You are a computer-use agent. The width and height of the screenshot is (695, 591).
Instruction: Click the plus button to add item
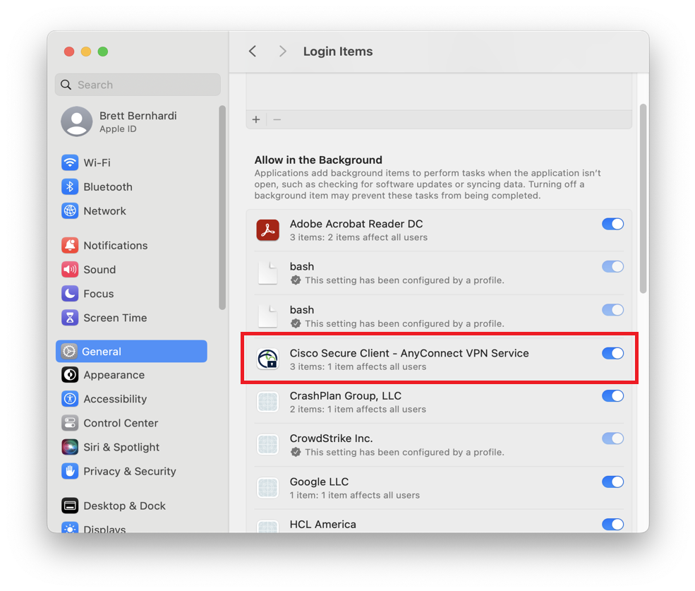point(256,119)
